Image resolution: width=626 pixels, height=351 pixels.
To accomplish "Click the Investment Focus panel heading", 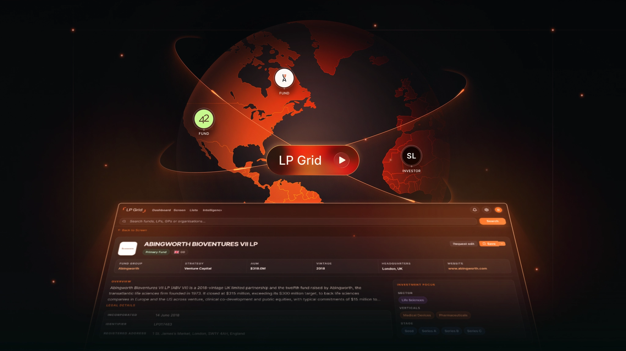I will click(416, 285).
